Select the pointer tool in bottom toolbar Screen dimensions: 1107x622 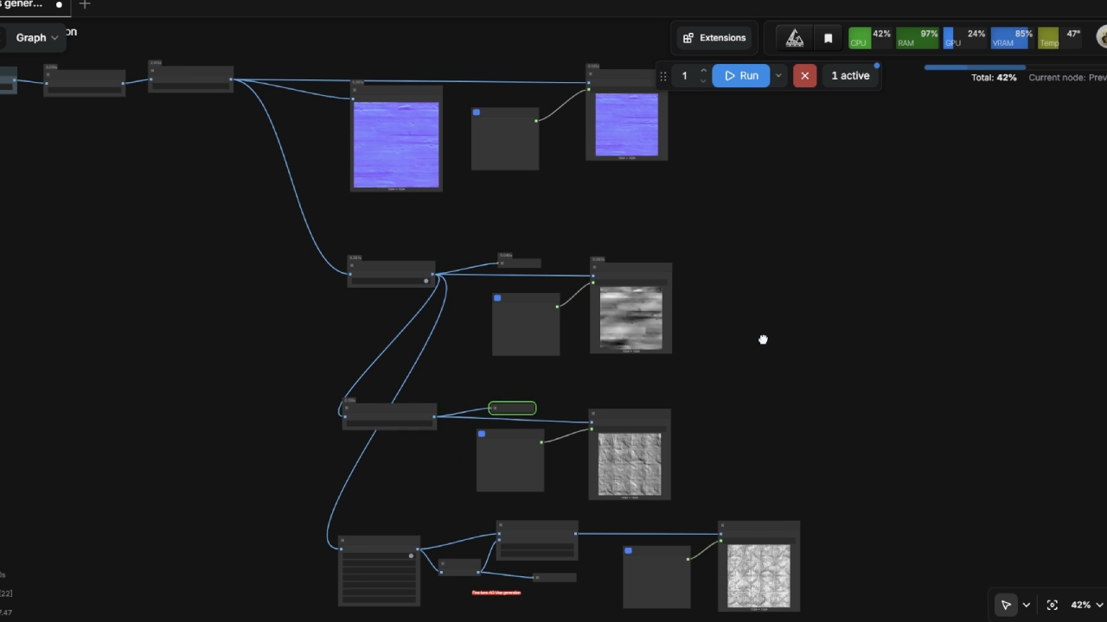(1006, 605)
